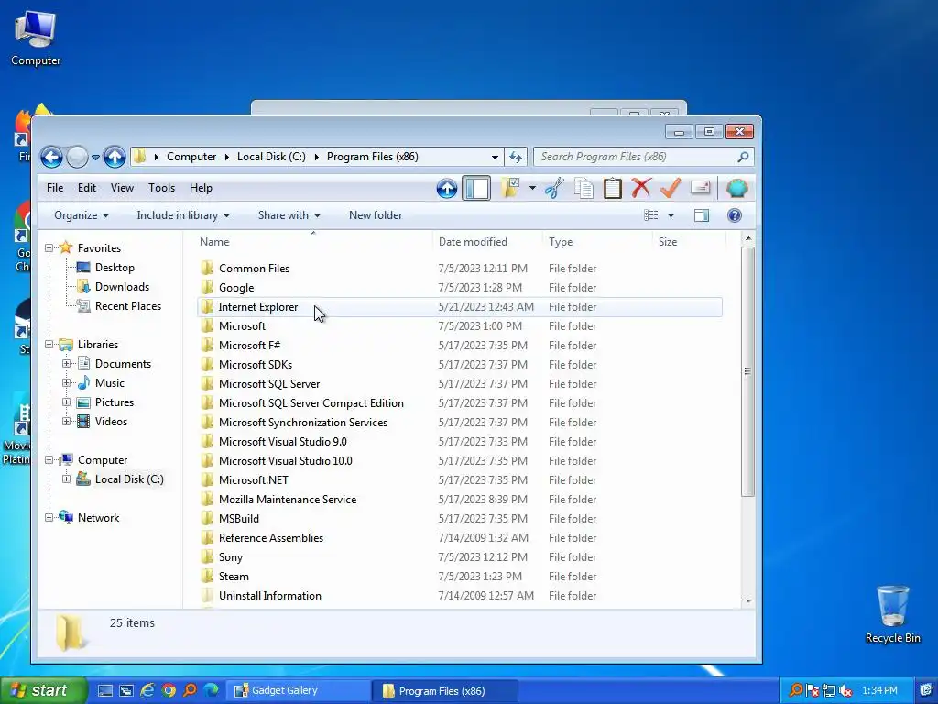Click the Start button on the taskbar

click(x=43, y=690)
